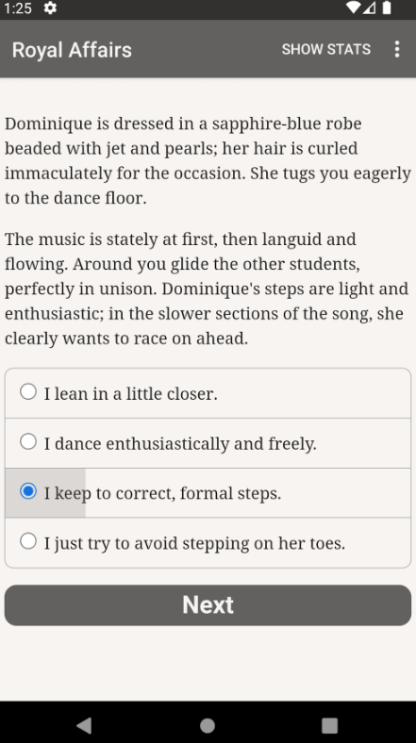Click the Next button
Screen dimensions: 416x743
coord(208,605)
